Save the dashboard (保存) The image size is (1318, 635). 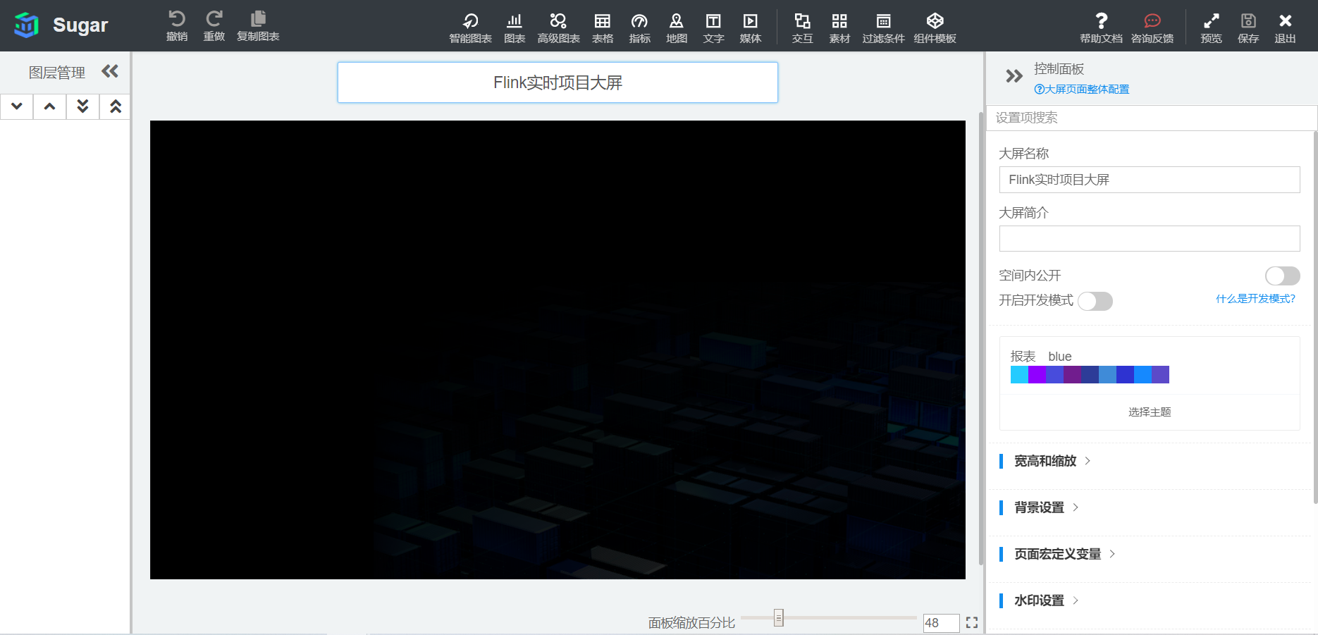click(1248, 28)
